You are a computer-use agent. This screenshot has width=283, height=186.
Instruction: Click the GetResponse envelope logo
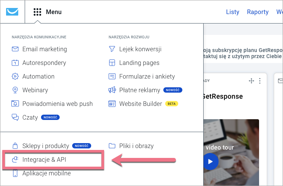(12, 12)
